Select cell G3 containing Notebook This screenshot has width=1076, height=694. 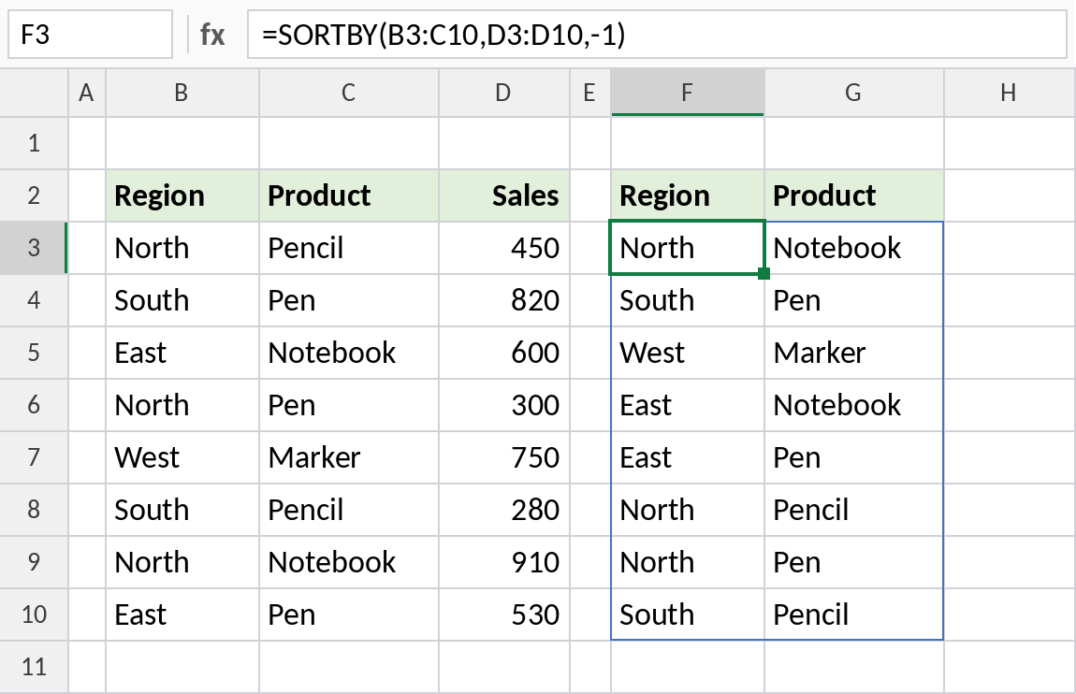pyautogui.click(x=854, y=248)
